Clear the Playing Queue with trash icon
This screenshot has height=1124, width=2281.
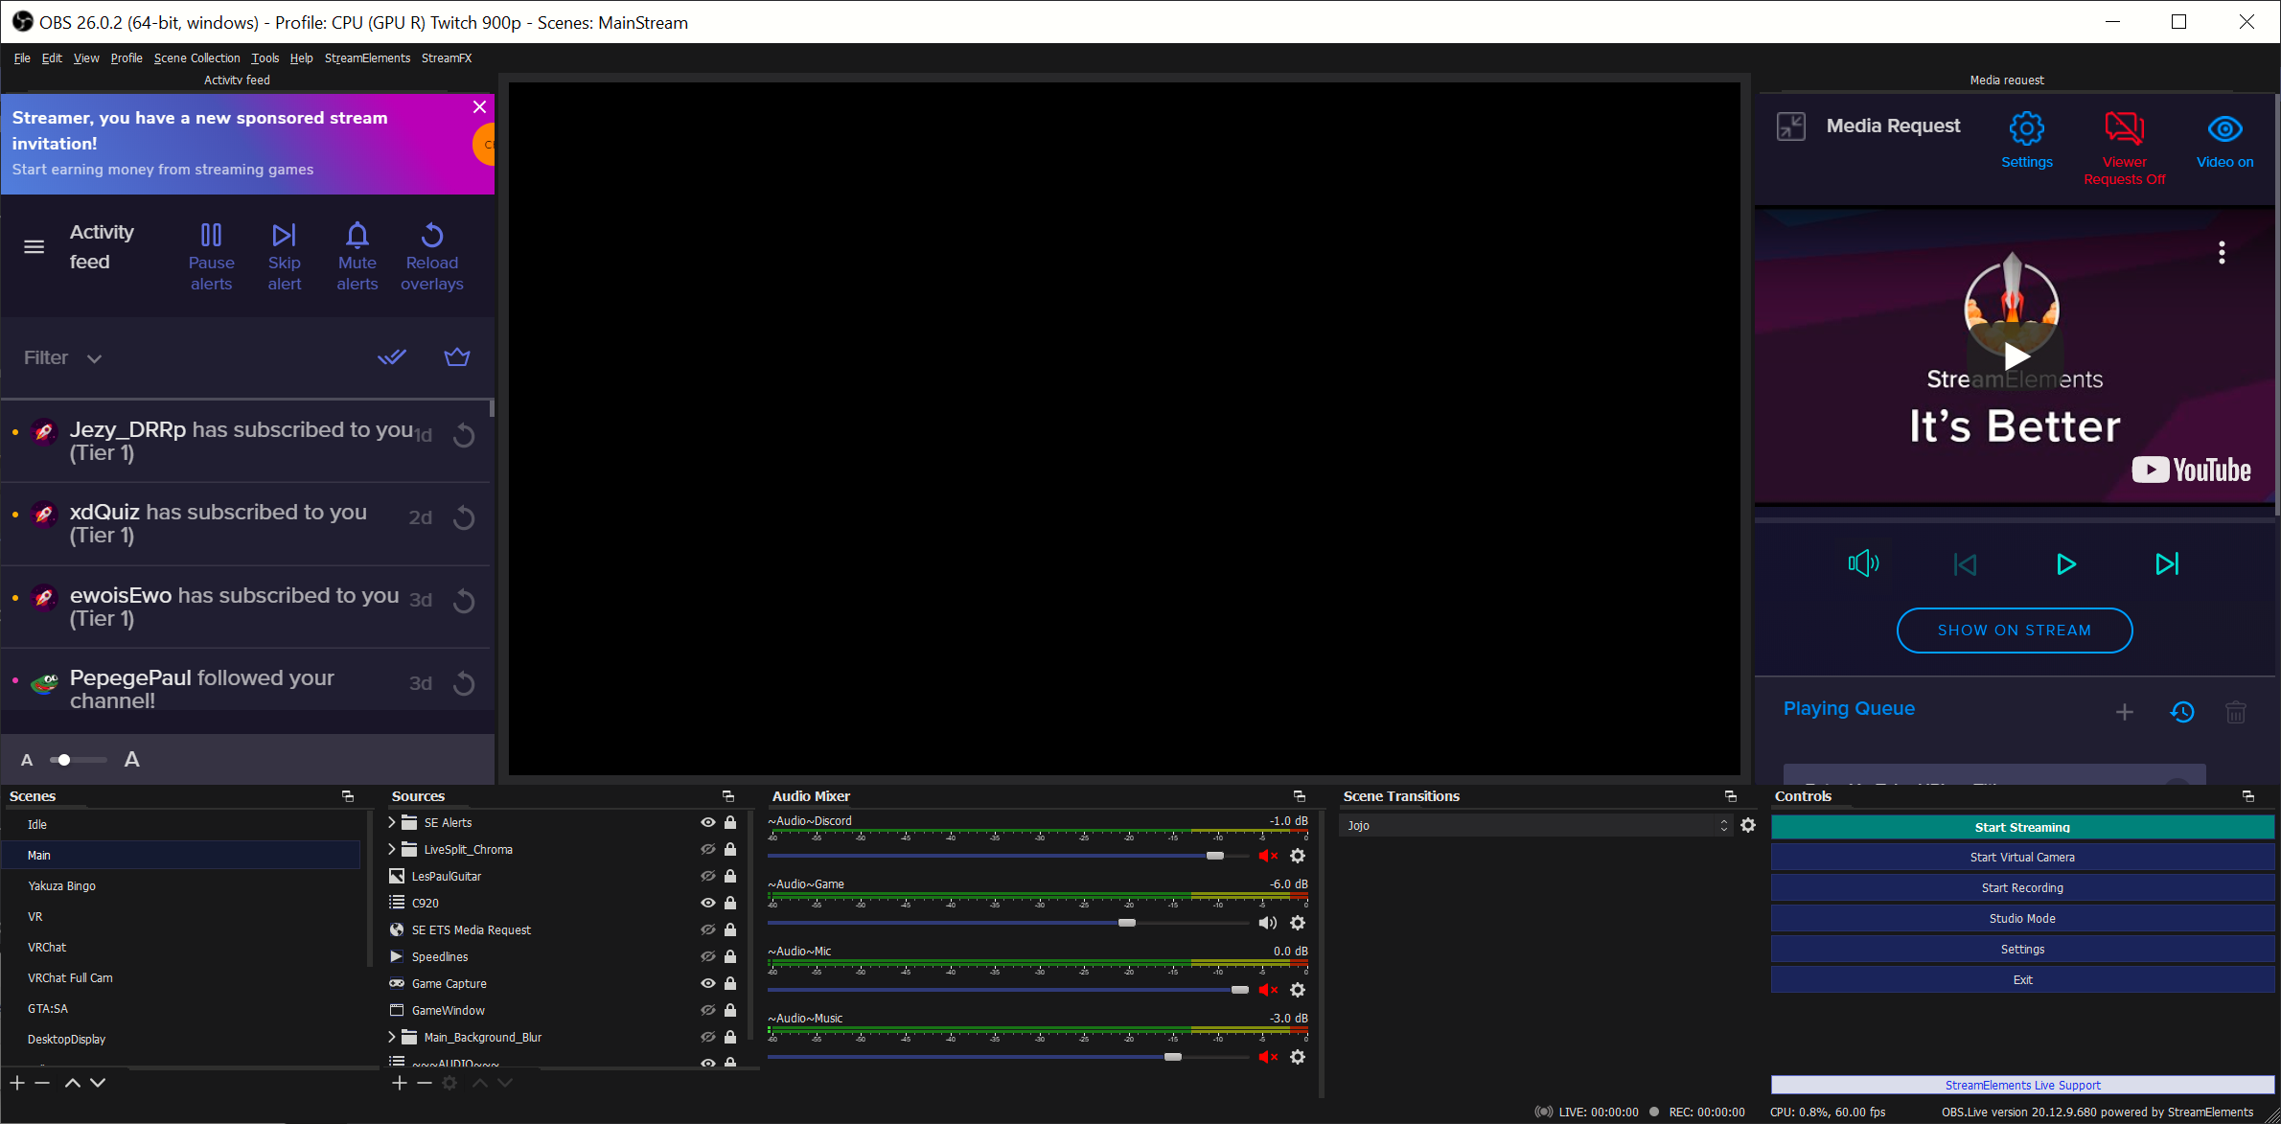click(2236, 711)
